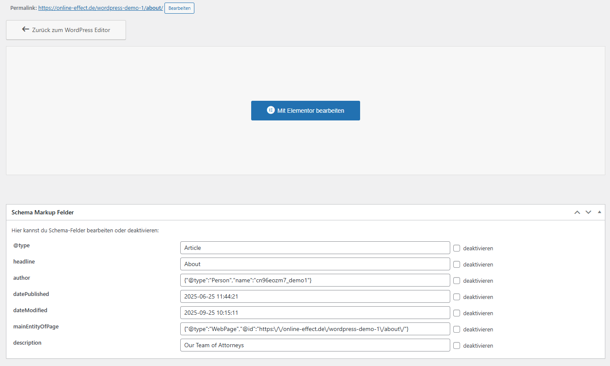The width and height of the screenshot is (610, 366).
Task: Toggle deaktivieren for datePublished
Action: coord(457,297)
